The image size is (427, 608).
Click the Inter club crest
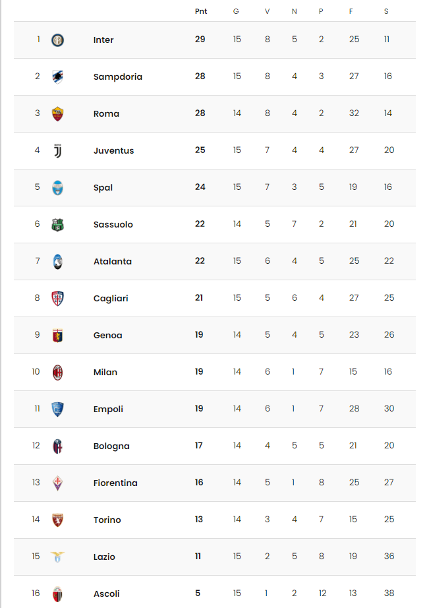[57, 40]
